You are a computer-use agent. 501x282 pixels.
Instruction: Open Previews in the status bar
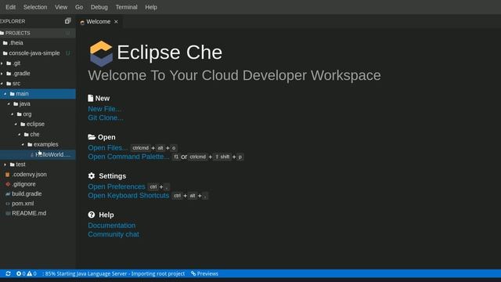click(x=204, y=273)
